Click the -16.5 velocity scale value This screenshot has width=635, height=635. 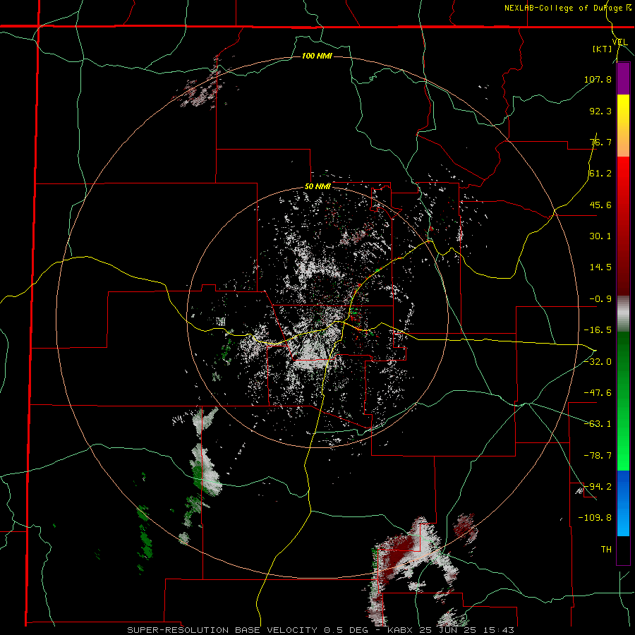598,330
